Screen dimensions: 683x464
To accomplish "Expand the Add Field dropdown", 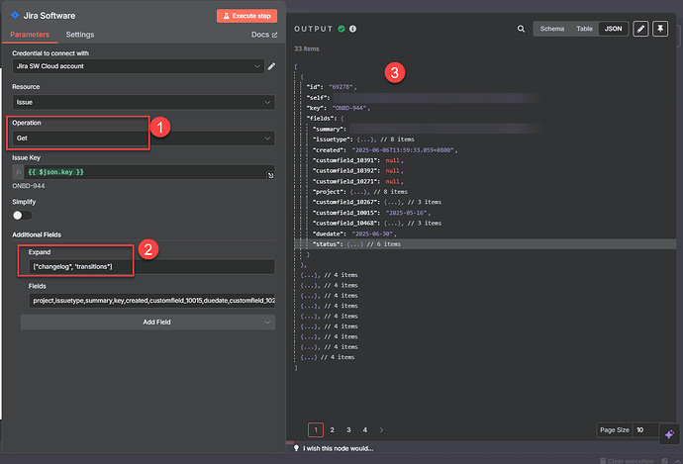I will [147, 323].
